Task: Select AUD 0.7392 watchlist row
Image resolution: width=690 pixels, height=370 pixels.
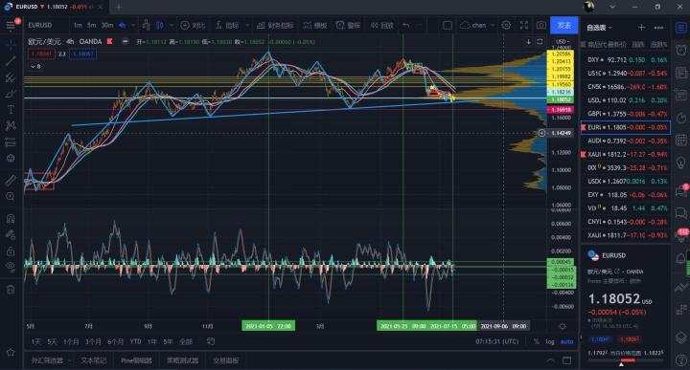Action: [x=626, y=141]
